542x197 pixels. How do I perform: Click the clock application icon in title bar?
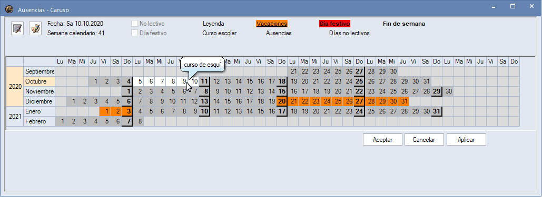click(x=9, y=9)
